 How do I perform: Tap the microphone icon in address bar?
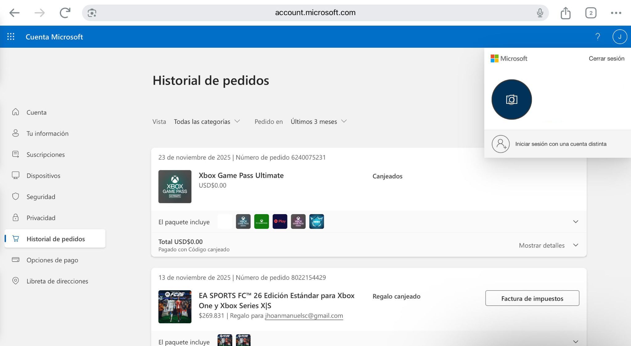(x=539, y=13)
